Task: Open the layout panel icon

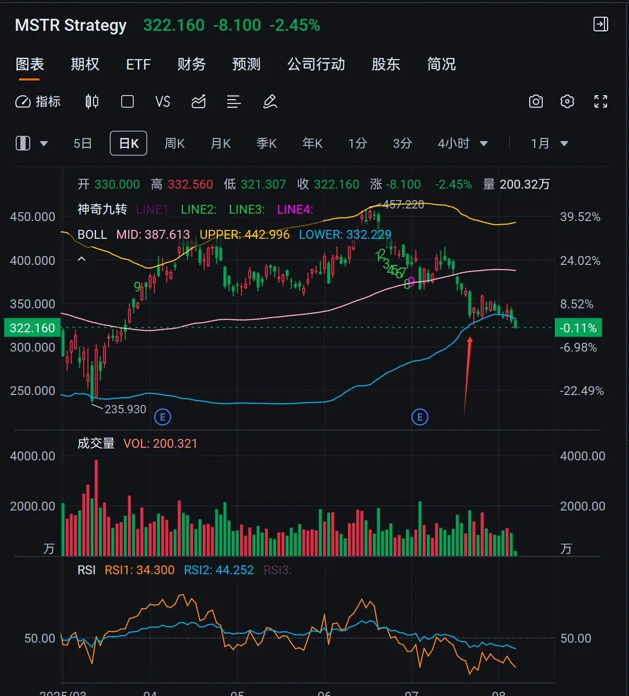Action: tap(23, 143)
